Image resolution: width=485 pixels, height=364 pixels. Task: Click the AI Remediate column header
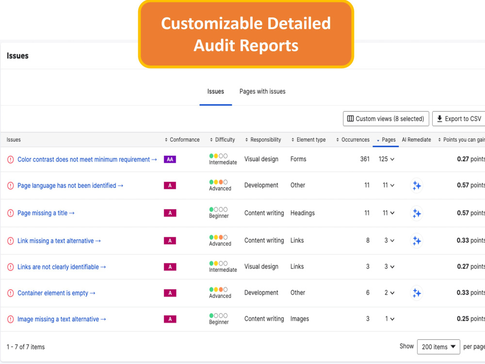(x=416, y=140)
